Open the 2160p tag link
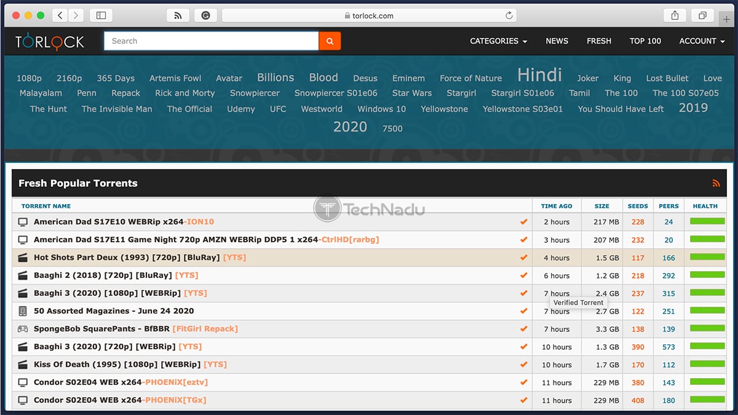The image size is (738, 415). click(x=69, y=78)
